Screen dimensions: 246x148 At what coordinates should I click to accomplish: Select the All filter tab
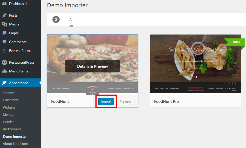pos(71,19)
